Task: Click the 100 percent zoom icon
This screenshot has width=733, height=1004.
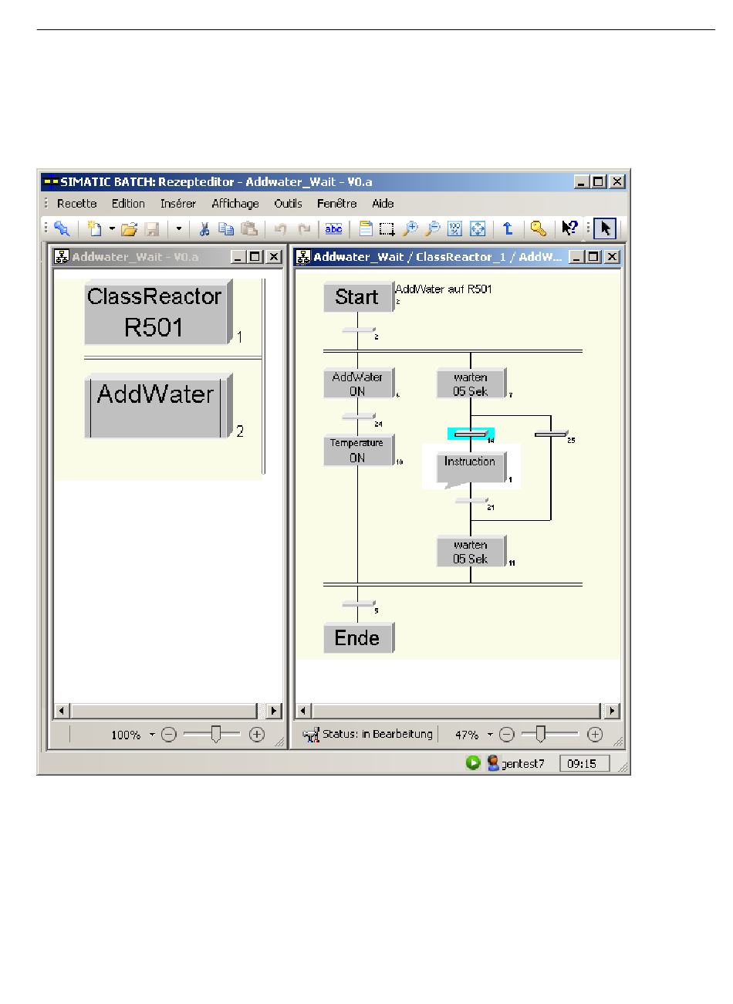Action: point(455,228)
